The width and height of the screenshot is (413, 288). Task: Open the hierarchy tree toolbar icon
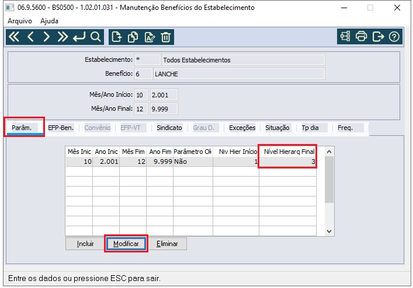(345, 36)
